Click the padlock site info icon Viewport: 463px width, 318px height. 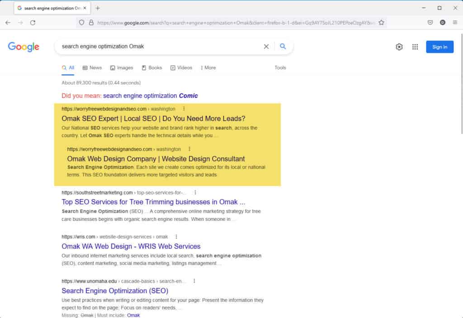coord(91,23)
